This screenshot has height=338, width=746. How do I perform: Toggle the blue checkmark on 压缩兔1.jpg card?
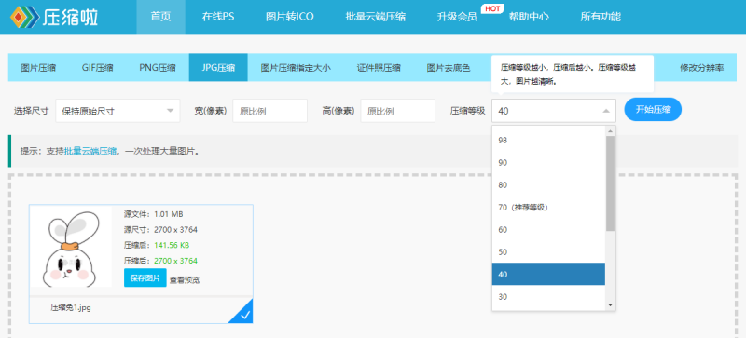pyautogui.click(x=244, y=314)
